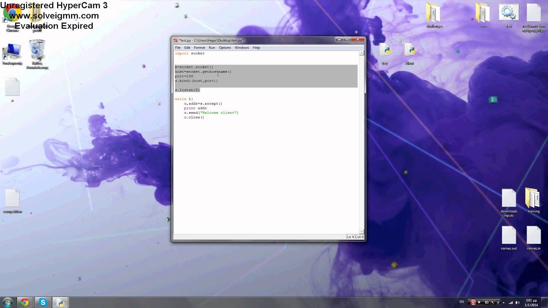This screenshot has height=308, width=548.
Task: Click the editor scroll up arrow
Action: point(362,53)
